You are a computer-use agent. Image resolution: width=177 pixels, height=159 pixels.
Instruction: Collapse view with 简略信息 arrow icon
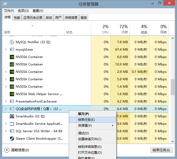[x=7, y=150]
